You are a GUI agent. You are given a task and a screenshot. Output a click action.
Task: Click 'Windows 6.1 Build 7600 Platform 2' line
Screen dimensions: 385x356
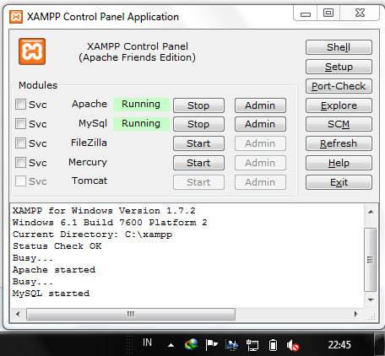pyautogui.click(x=110, y=223)
